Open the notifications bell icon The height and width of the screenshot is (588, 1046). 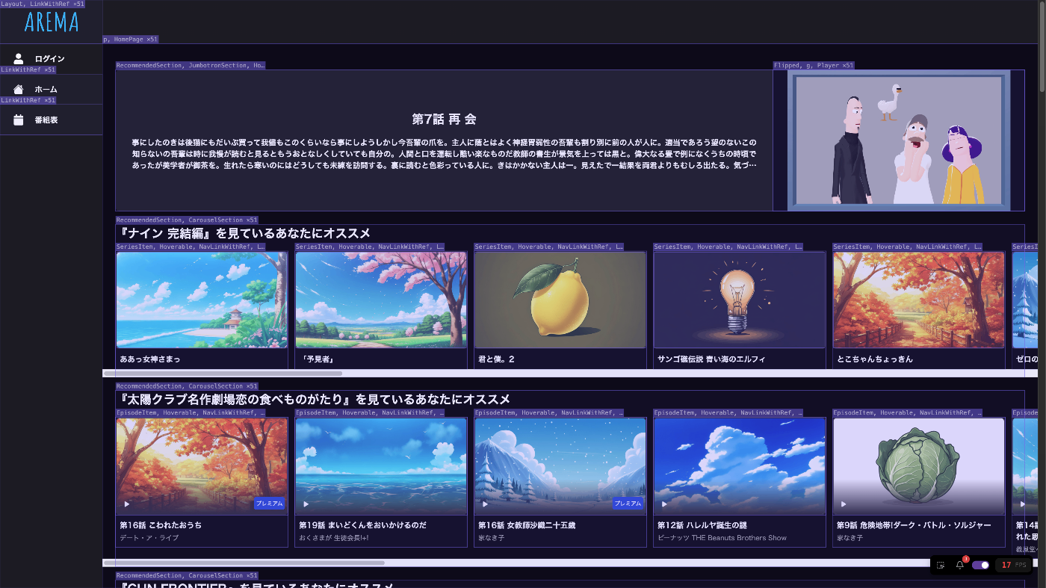pyautogui.click(x=960, y=565)
